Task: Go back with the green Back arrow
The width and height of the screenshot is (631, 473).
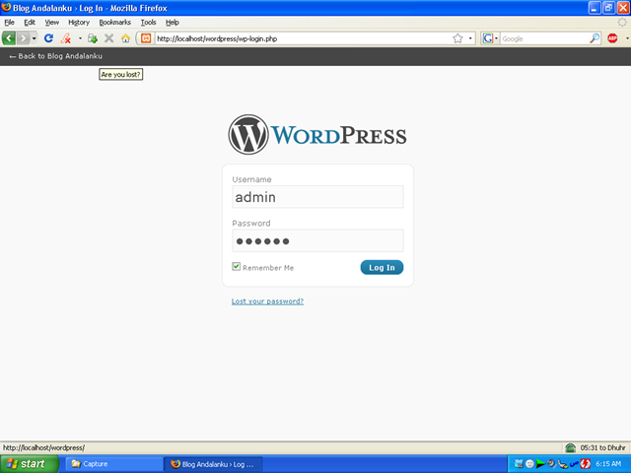Action: (9, 38)
